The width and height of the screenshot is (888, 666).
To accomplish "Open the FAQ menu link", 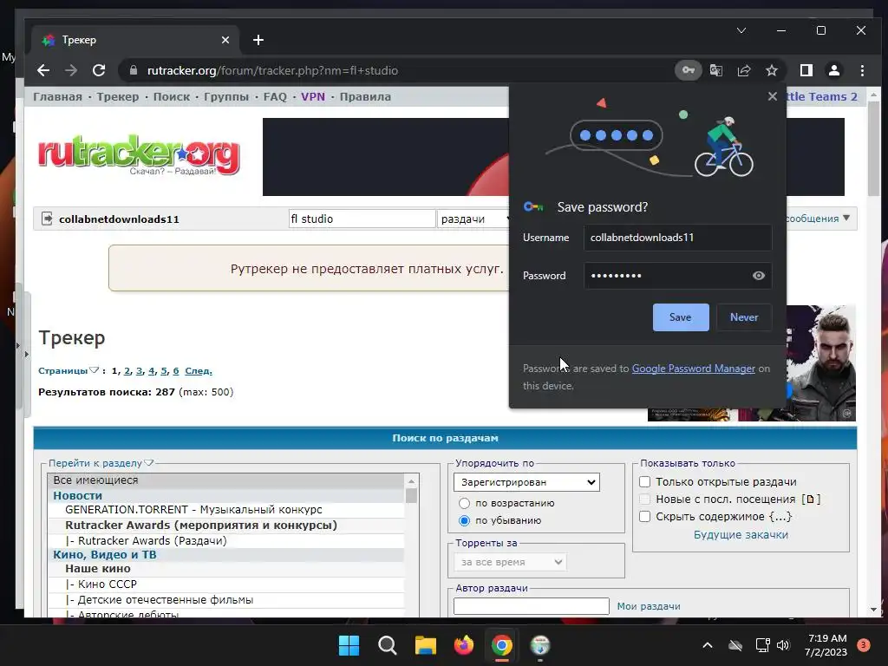I will click(275, 96).
